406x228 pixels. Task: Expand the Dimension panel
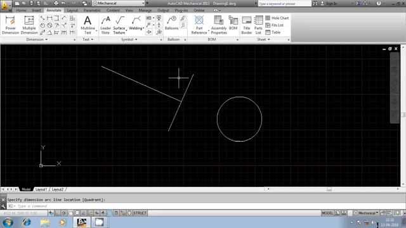[x=37, y=39]
